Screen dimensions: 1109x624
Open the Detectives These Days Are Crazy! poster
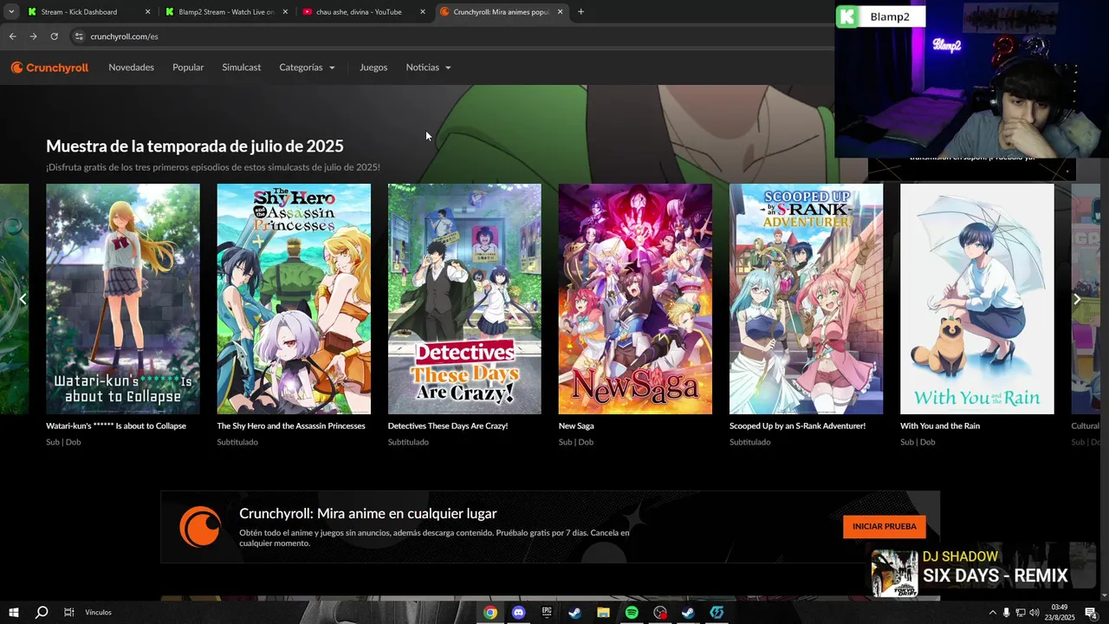click(464, 299)
